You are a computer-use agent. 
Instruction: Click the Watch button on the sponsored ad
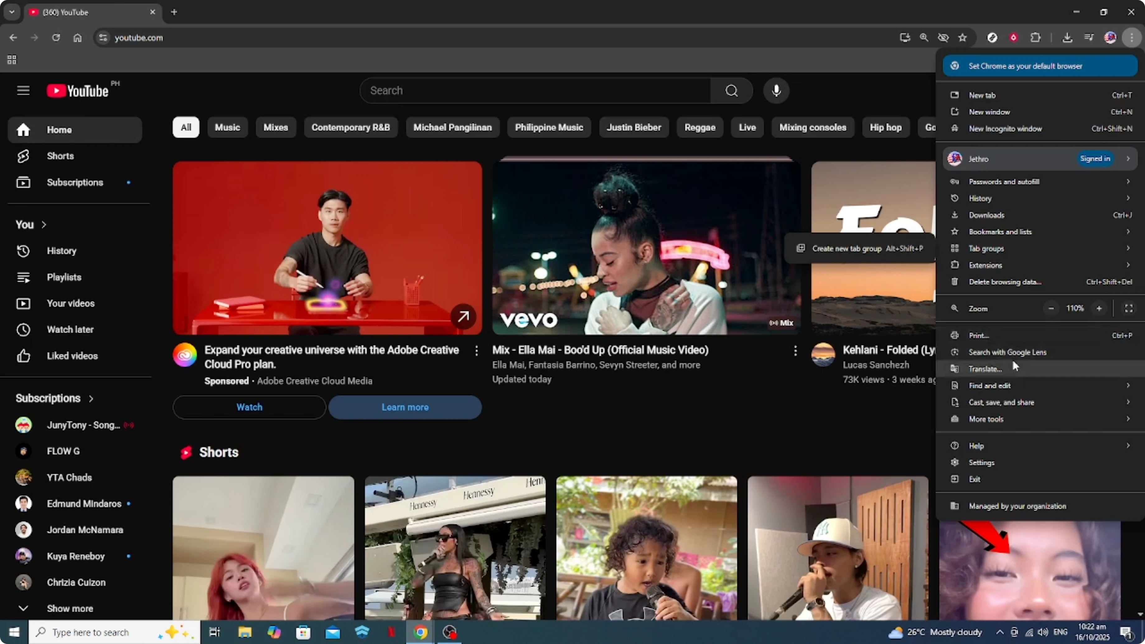coord(249,407)
